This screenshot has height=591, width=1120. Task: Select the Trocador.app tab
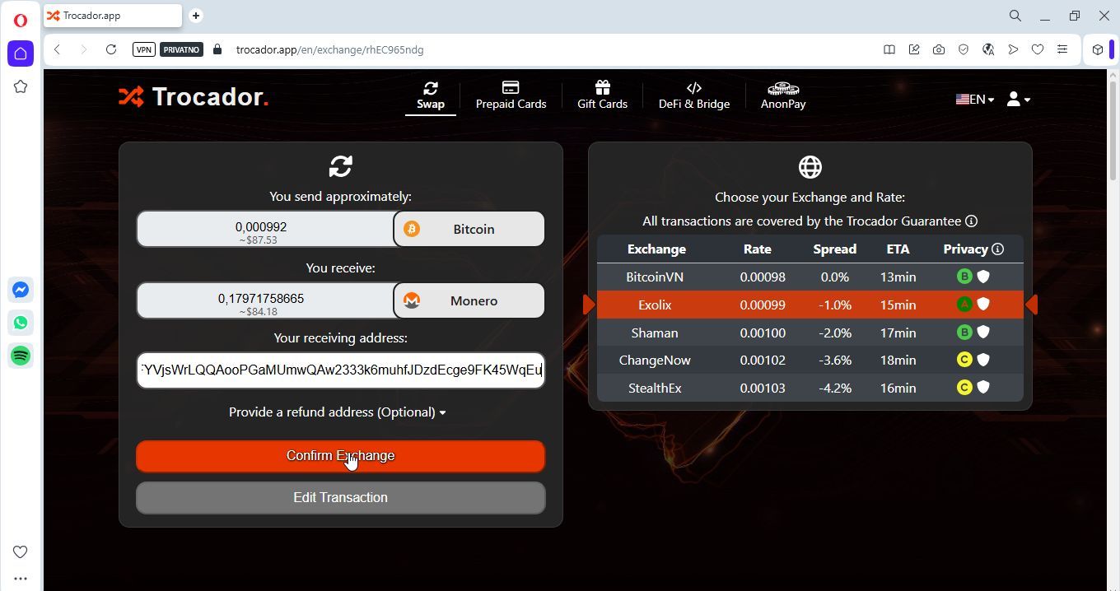coord(113,16)
